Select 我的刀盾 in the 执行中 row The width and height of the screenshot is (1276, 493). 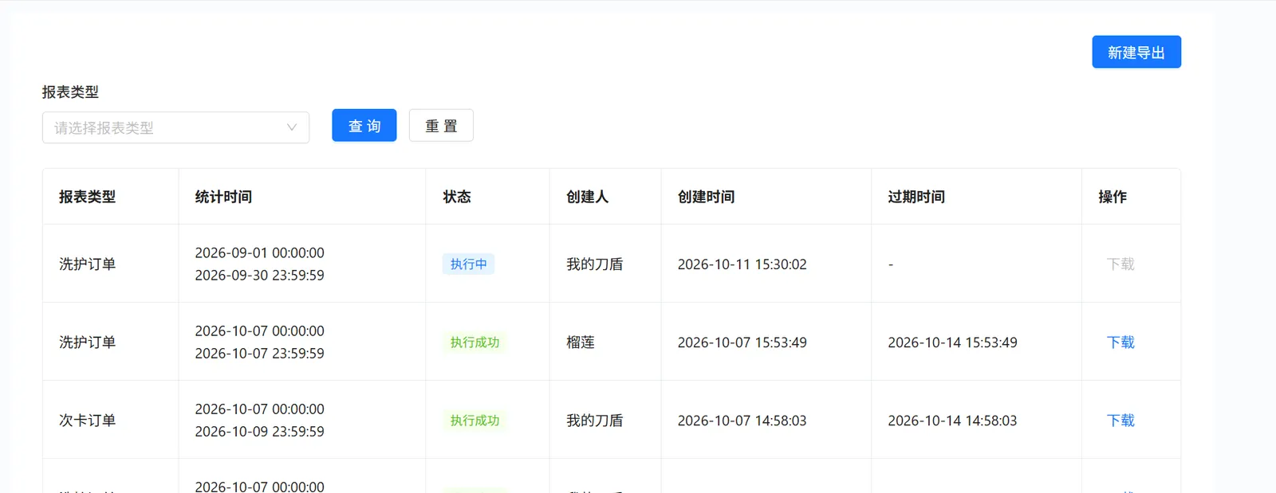(595, 264)
